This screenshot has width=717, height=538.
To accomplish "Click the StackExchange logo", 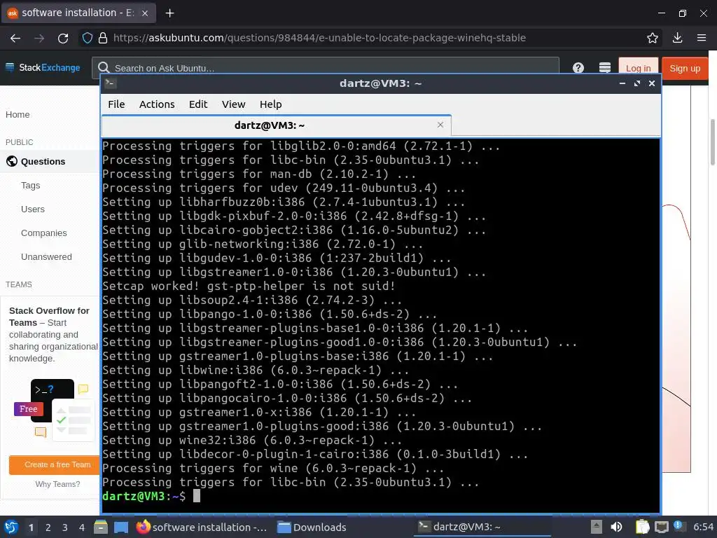I will [43, 68].
